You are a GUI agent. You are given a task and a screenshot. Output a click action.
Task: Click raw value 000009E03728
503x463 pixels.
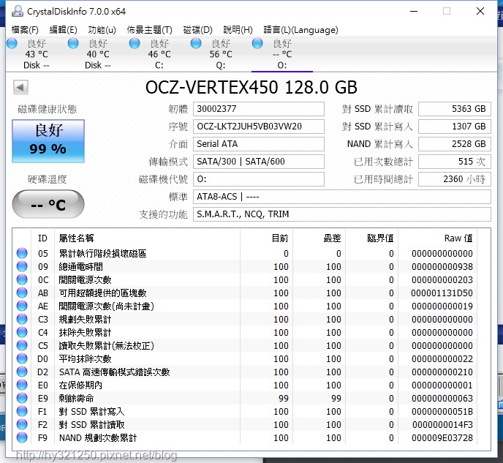coord(442,437)
